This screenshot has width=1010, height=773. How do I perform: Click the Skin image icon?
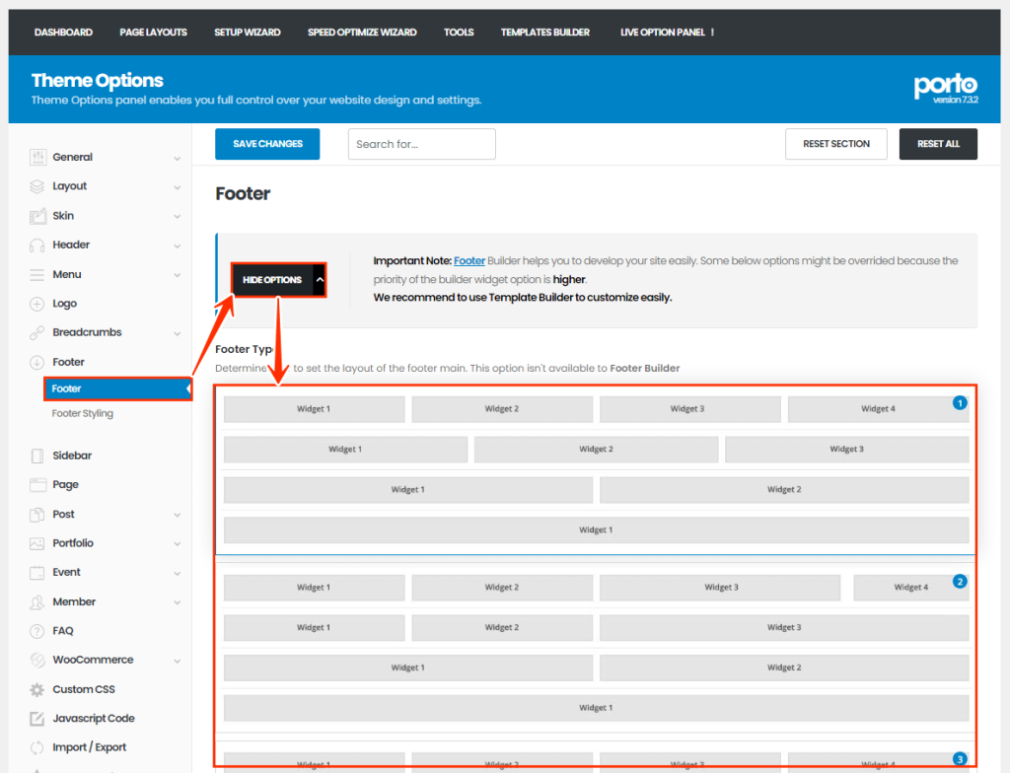[37, 216]
